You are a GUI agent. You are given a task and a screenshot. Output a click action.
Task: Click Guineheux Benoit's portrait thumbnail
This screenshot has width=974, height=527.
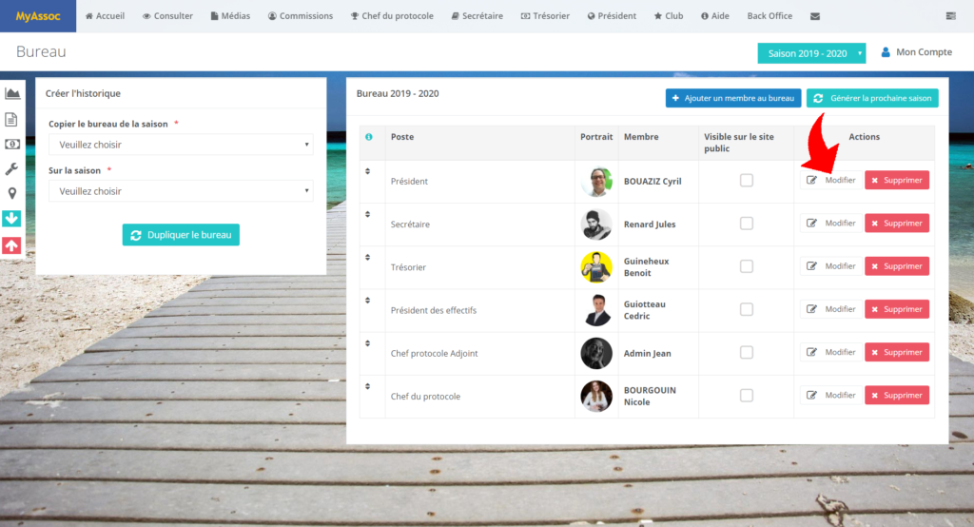596,267
